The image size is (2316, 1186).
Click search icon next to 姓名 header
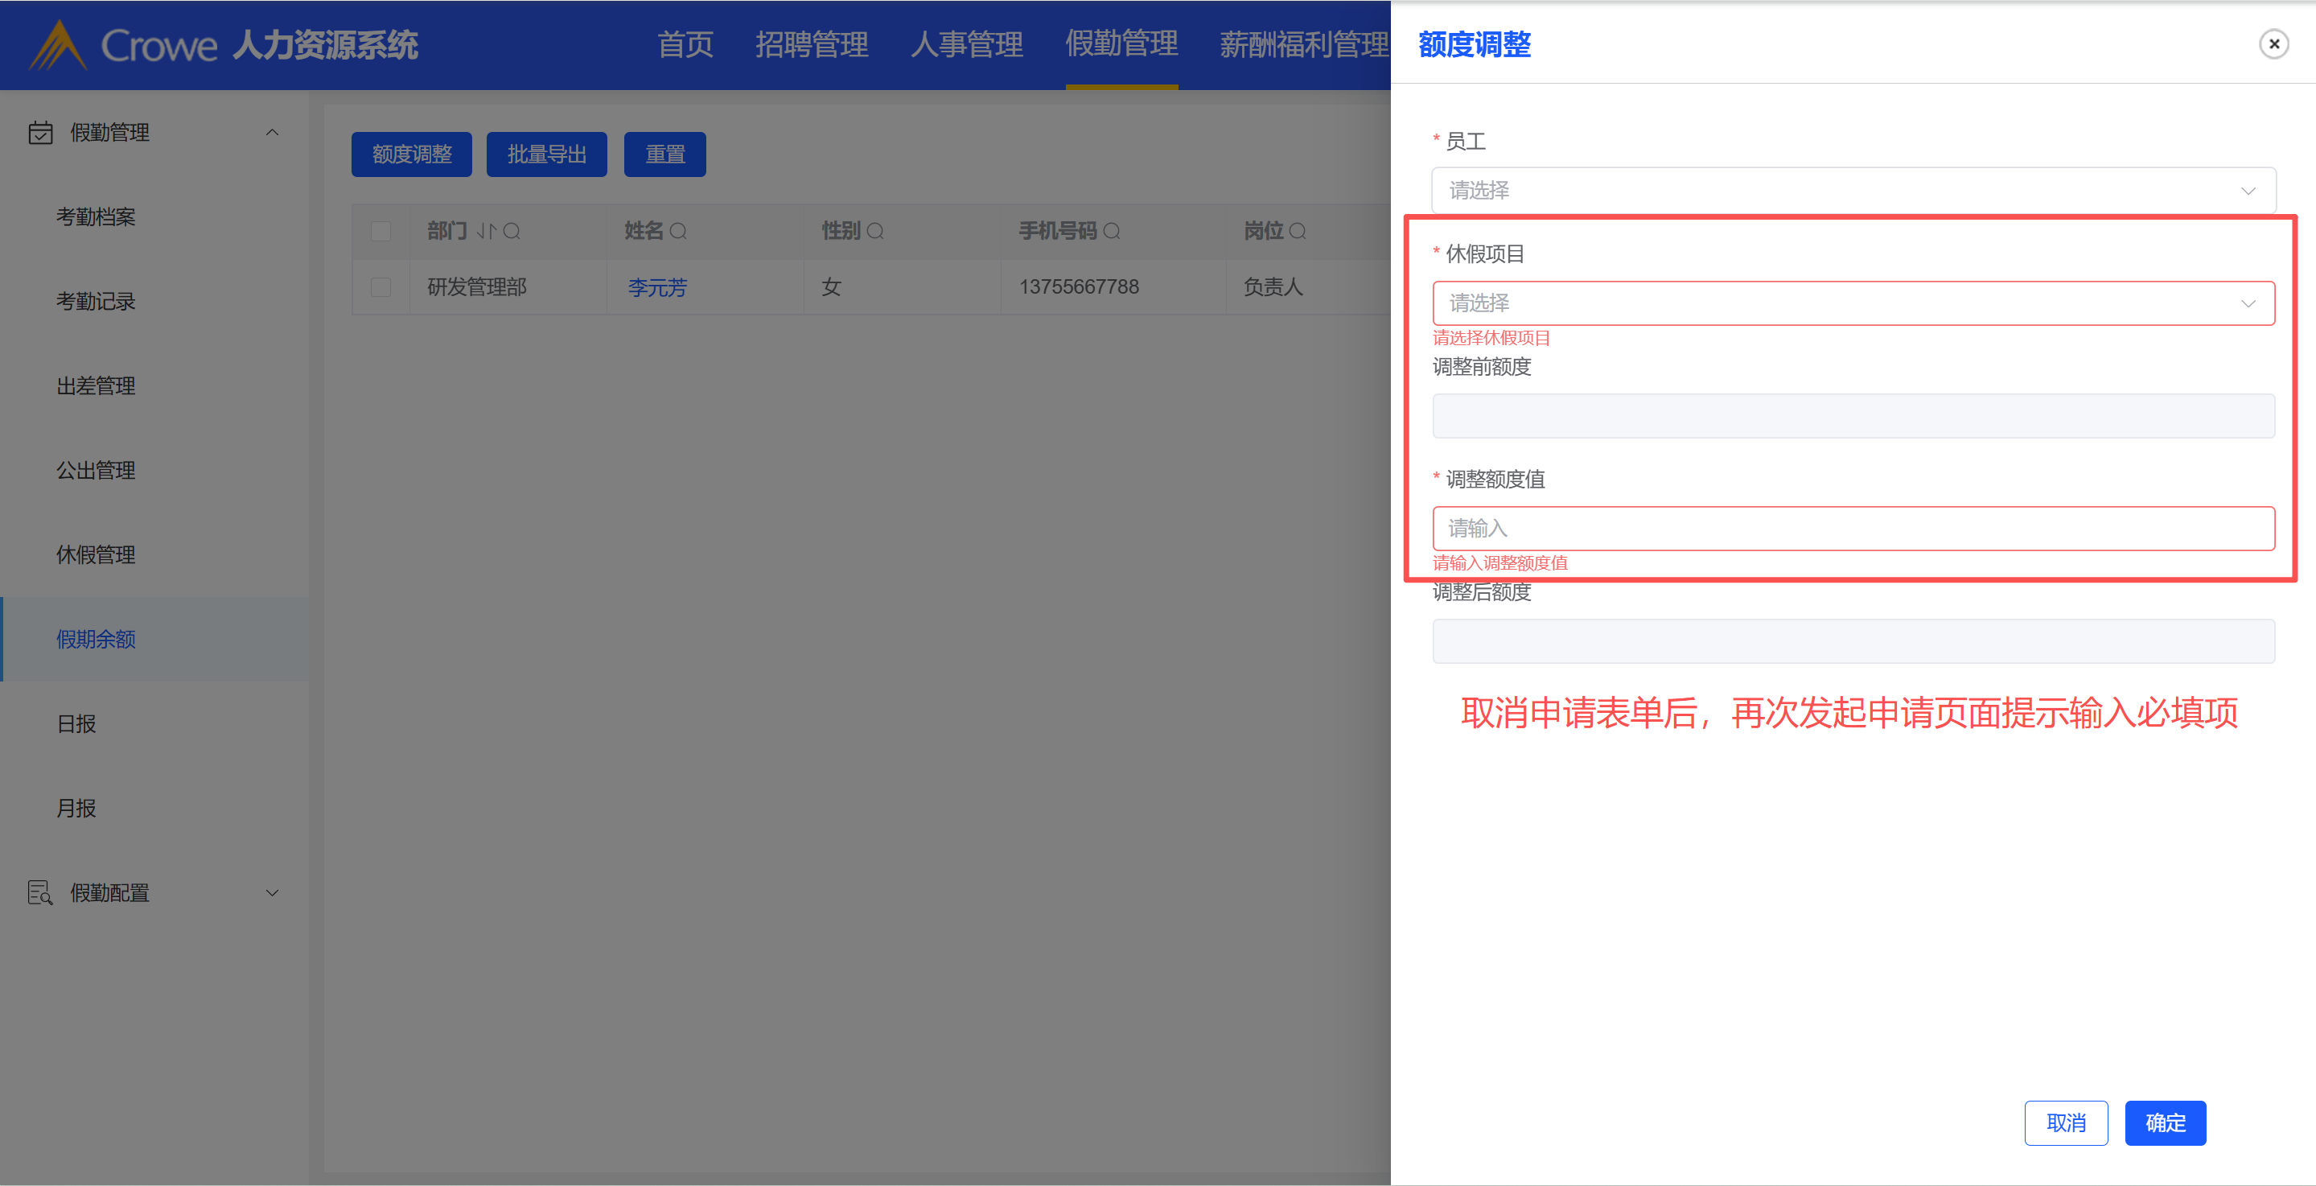[678, 231]
